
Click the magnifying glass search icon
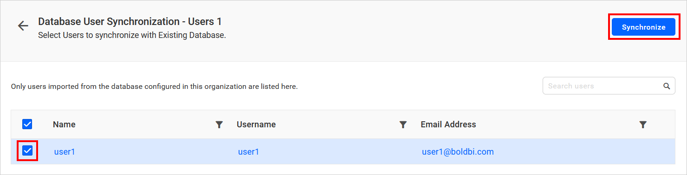point(667,86)
